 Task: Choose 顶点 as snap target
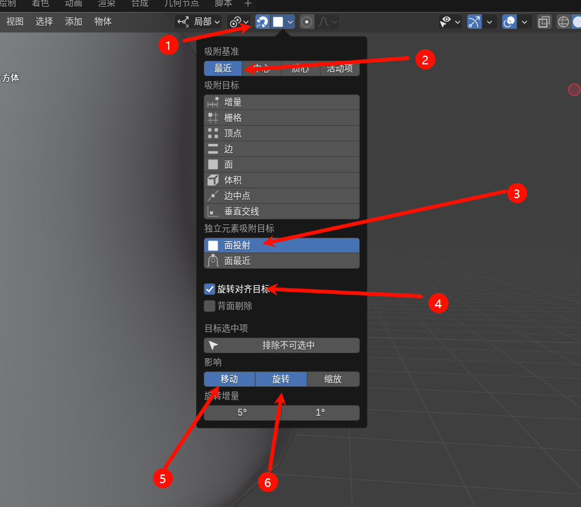[282, 133]
